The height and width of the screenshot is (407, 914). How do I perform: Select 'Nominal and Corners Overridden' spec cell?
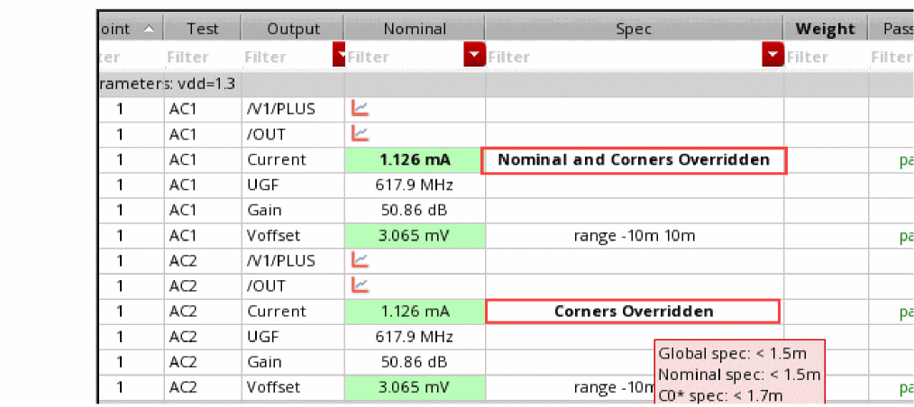coord(634,160)
